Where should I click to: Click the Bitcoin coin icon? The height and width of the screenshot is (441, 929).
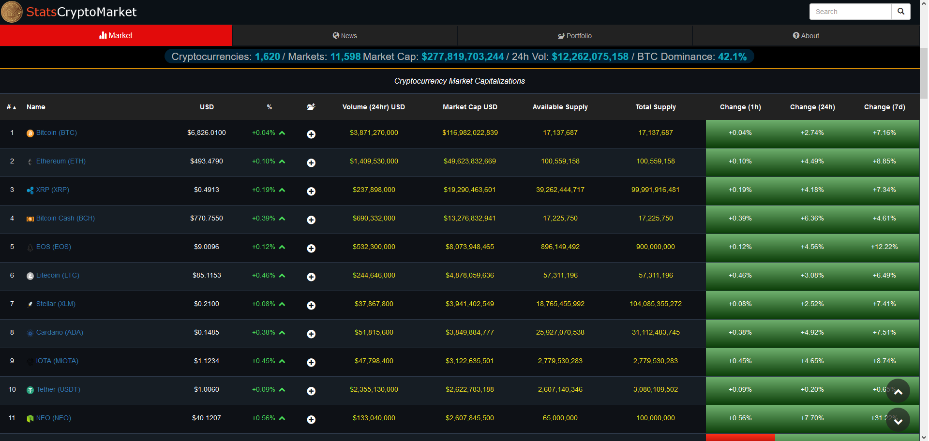coord(30,133)
